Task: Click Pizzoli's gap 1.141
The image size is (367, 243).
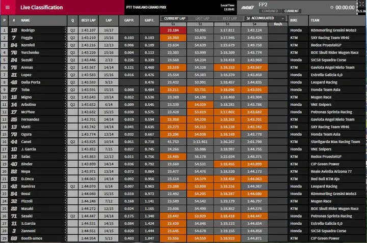Action: point(149,201)
